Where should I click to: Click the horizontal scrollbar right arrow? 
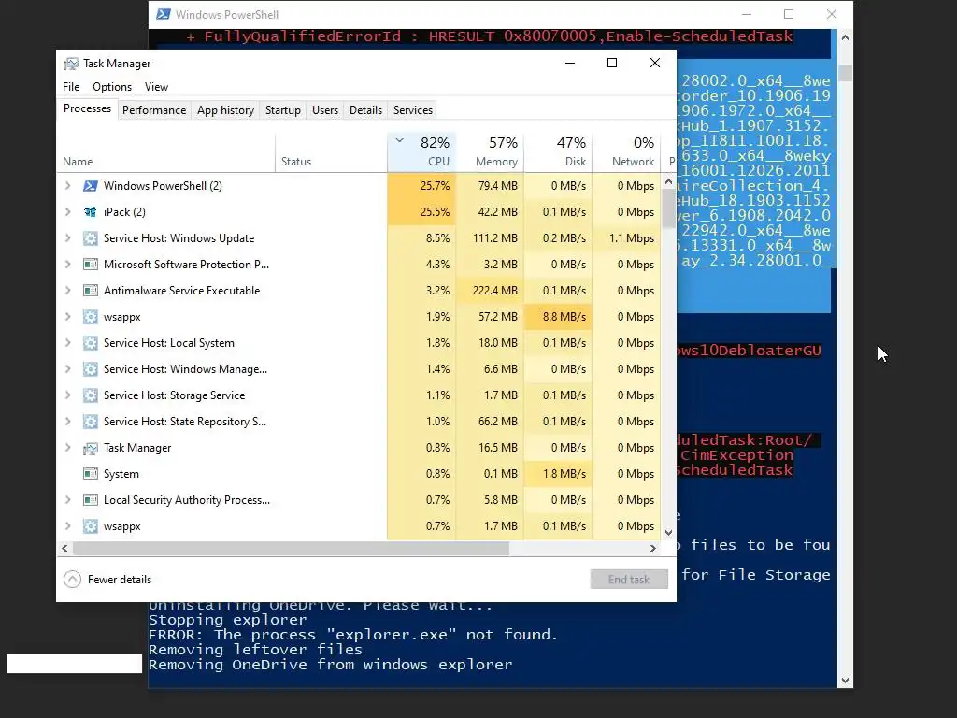(652, 548)
